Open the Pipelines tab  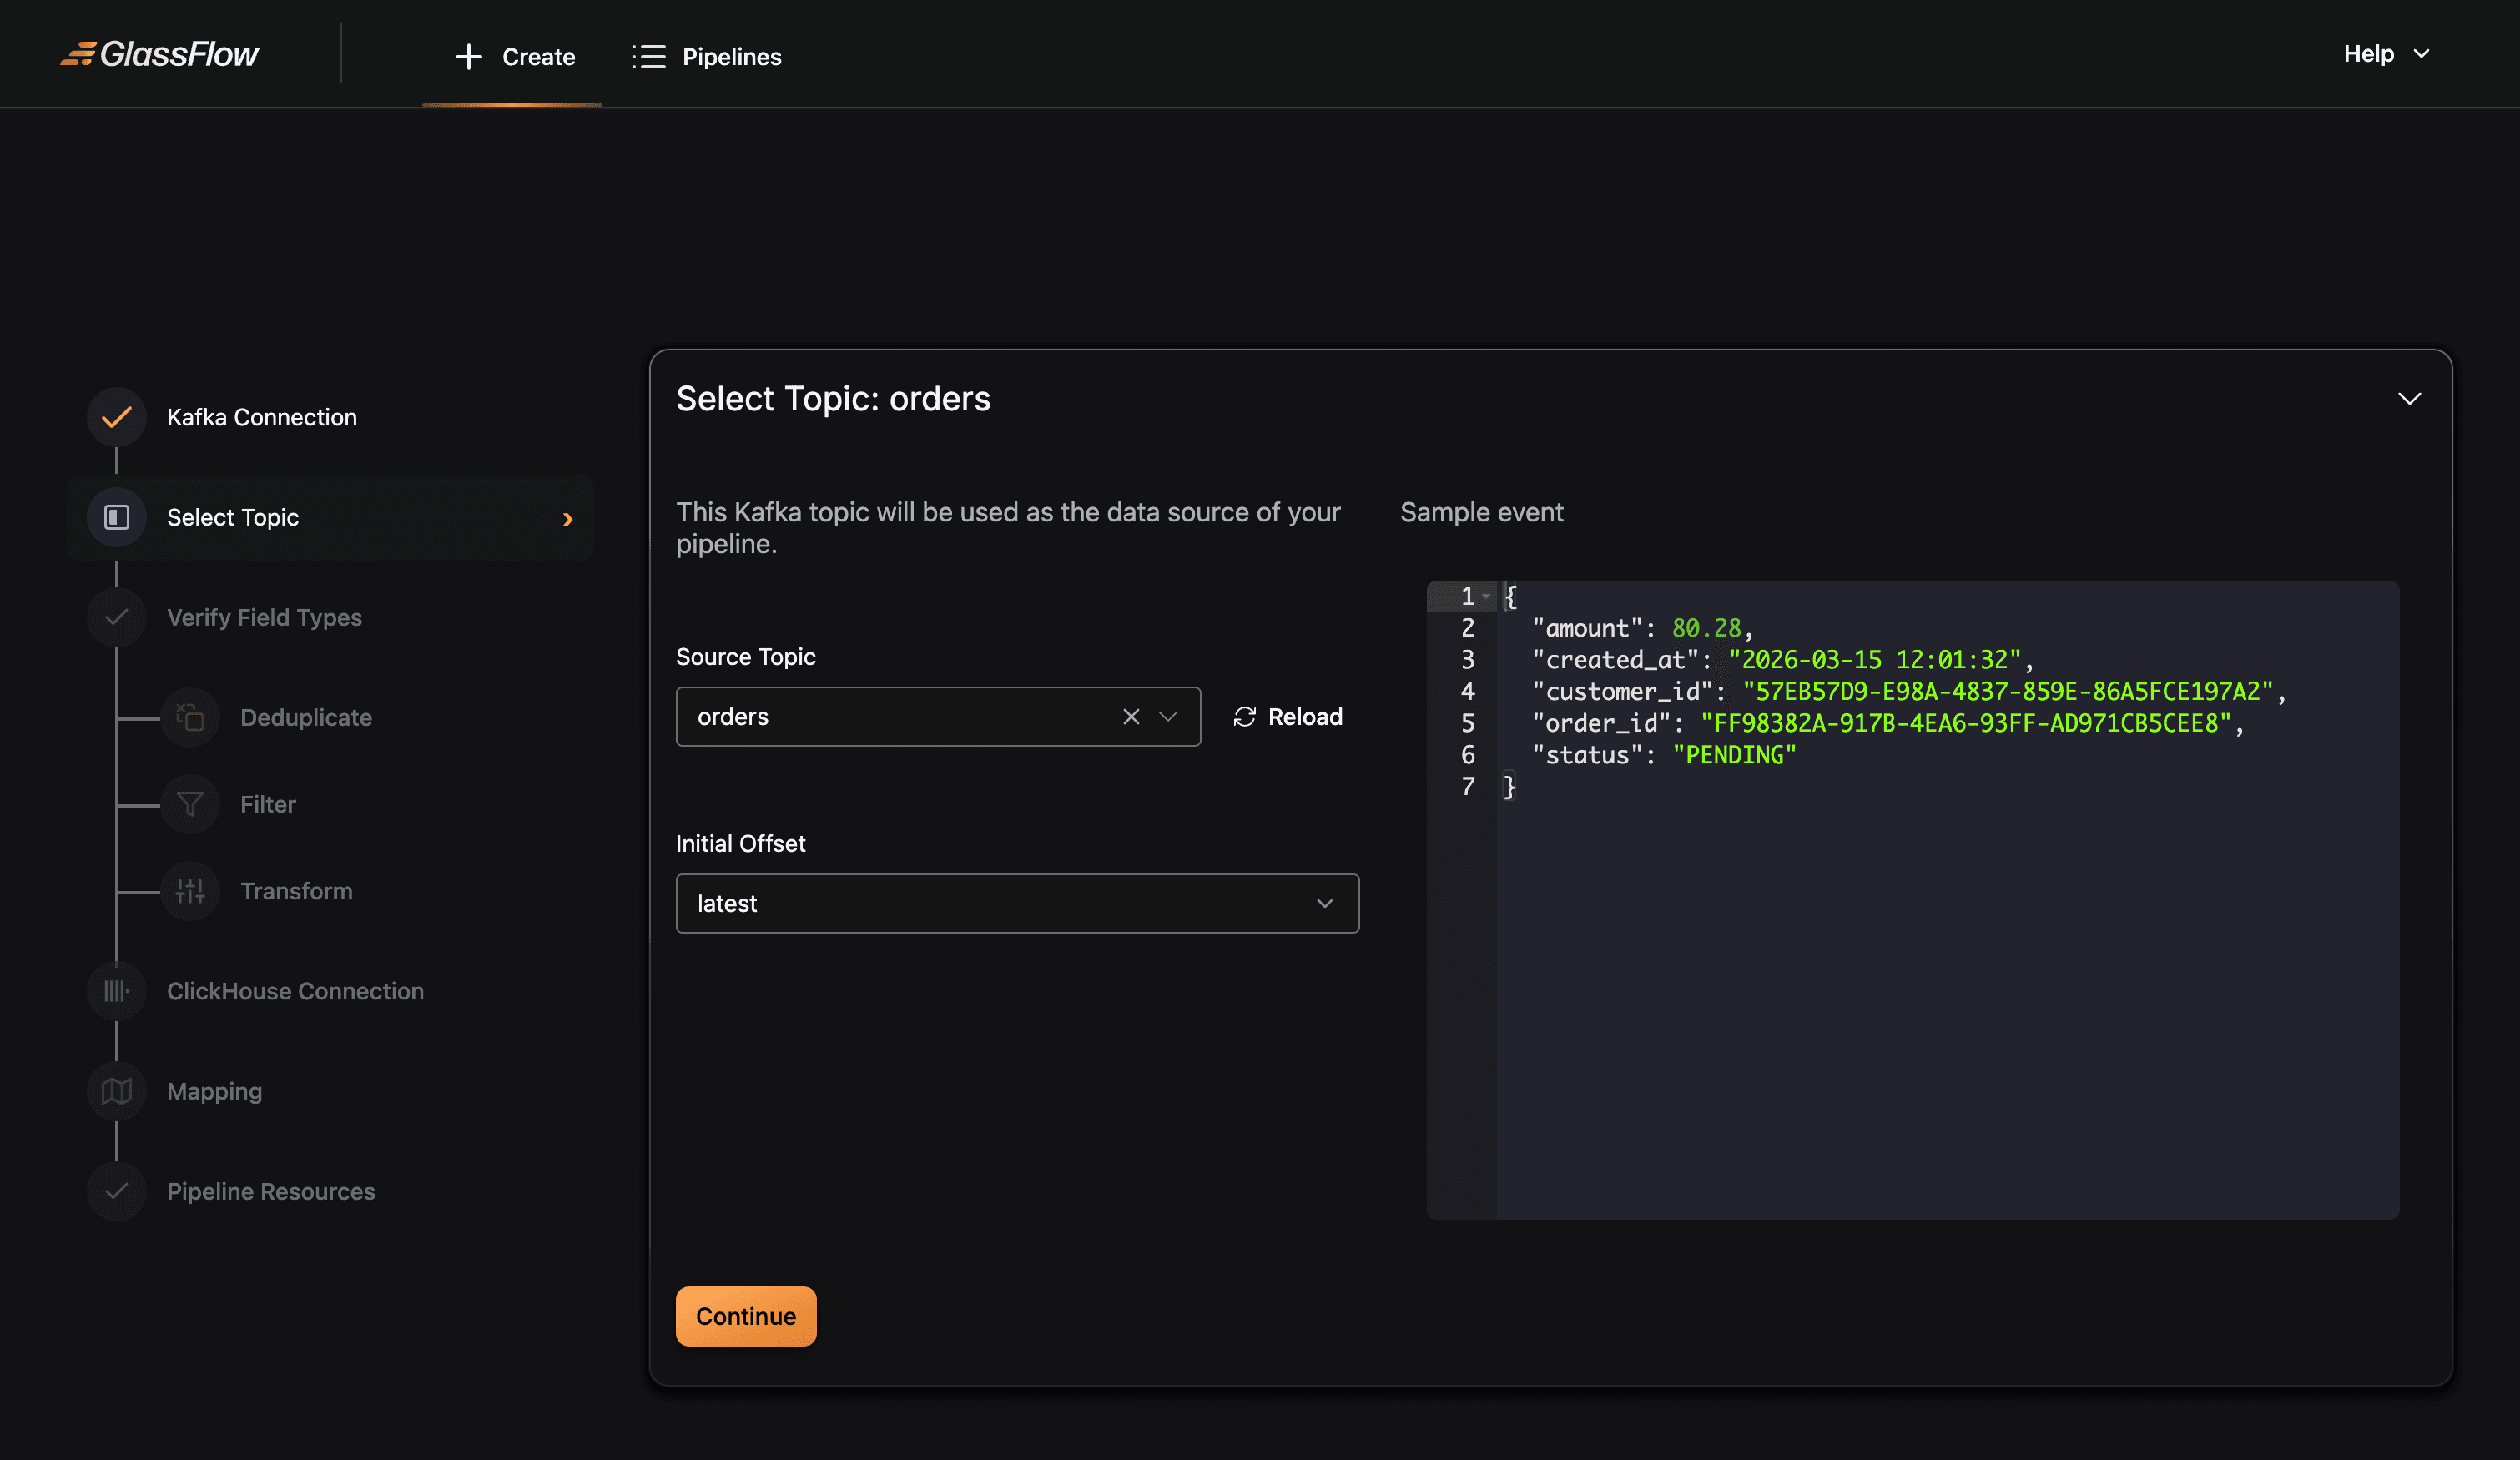pos(707,57)
